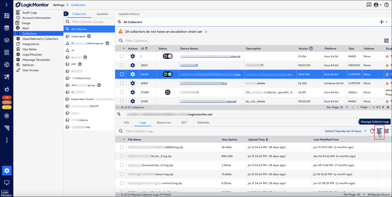Open column settings for the collectors table

point(386,41)
